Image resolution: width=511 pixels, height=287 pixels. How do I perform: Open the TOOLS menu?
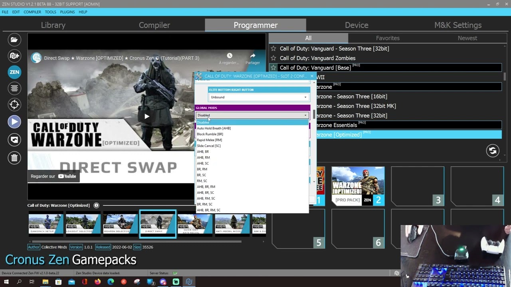(x=50, y=12)
